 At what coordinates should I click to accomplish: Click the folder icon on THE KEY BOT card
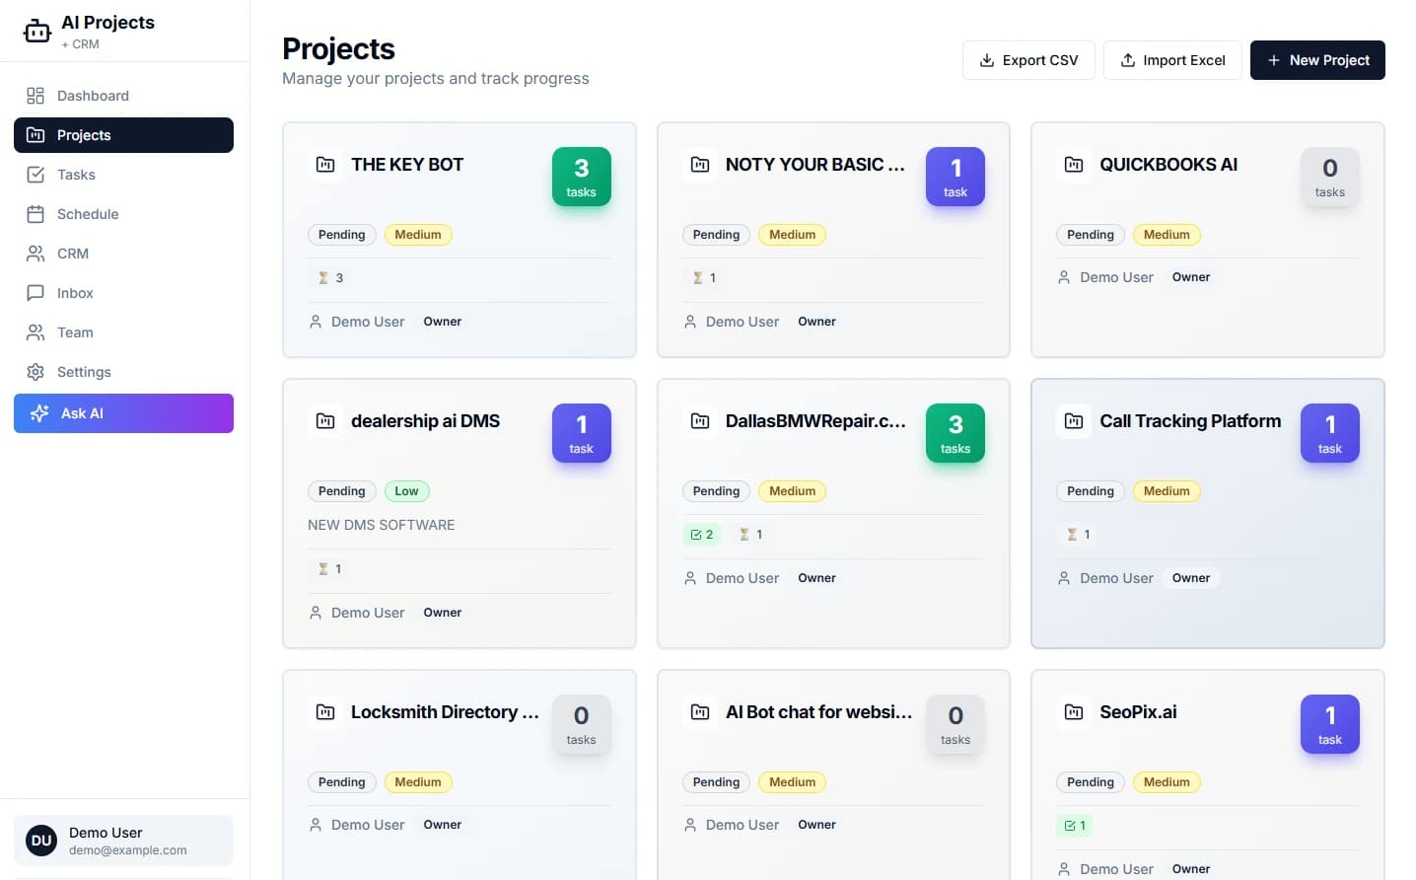tap(325, 164)
